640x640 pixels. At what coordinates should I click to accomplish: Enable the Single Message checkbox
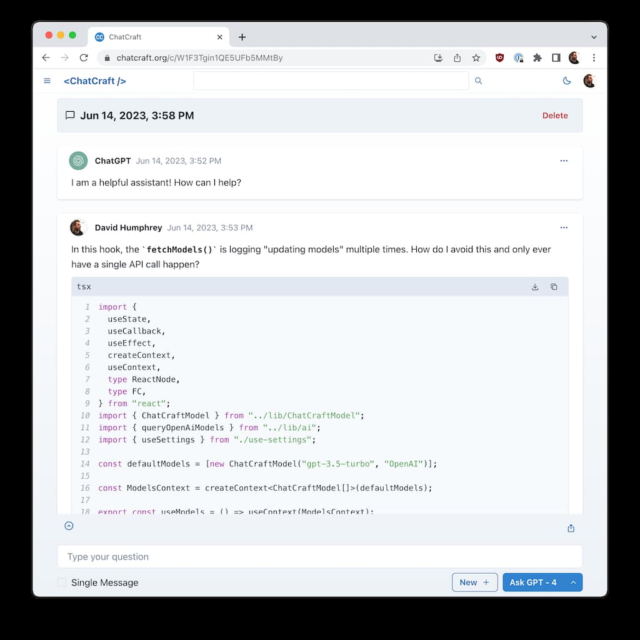click(62, 583)
